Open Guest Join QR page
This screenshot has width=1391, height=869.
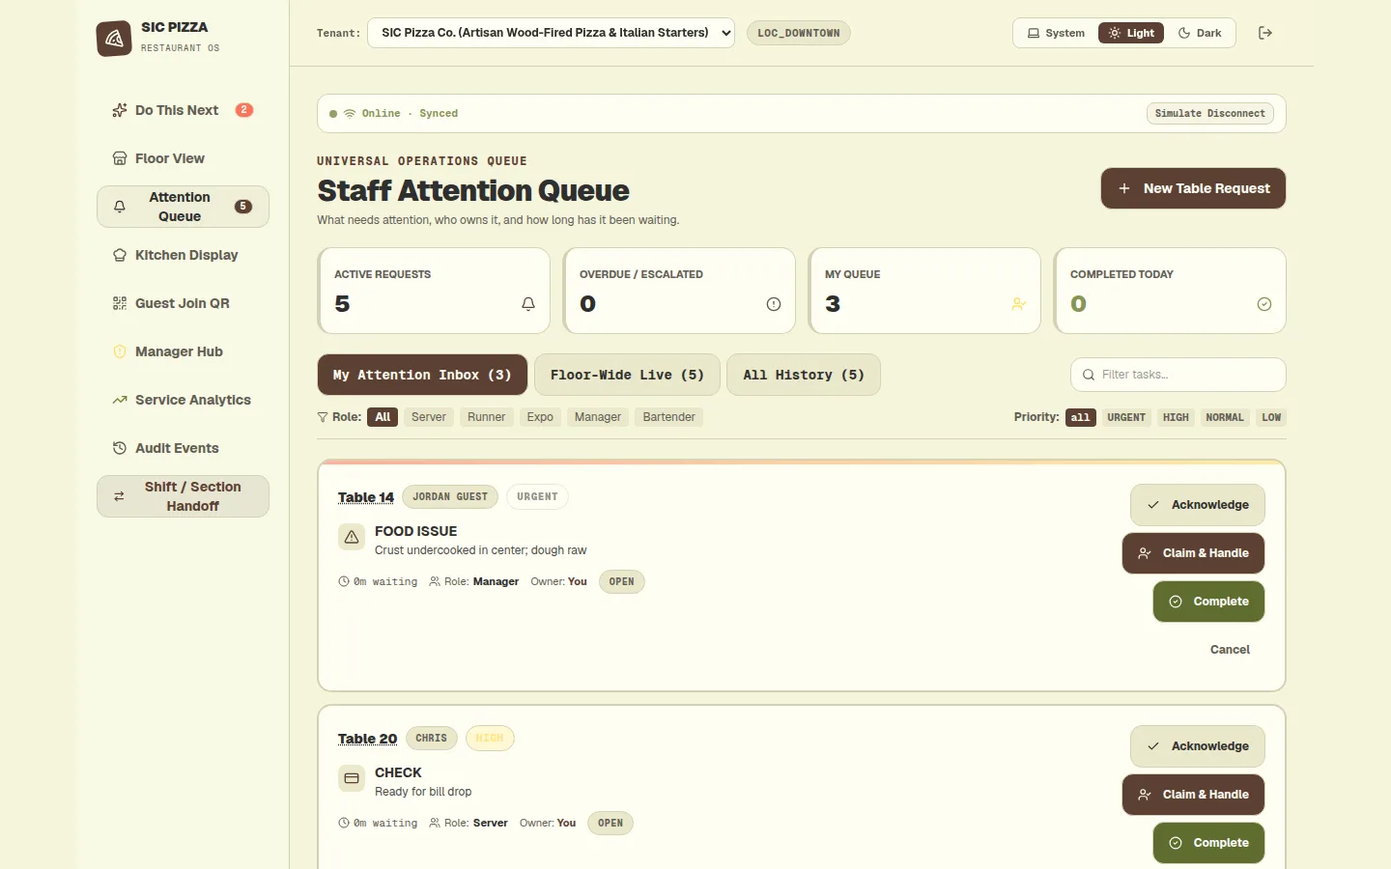pos(183,303)
